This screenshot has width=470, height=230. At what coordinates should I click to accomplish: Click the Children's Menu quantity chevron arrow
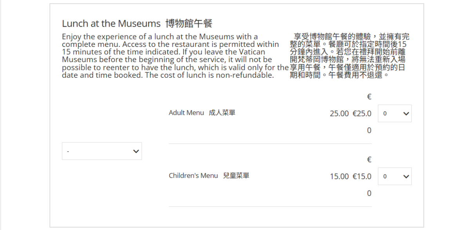tap(406, 177)
